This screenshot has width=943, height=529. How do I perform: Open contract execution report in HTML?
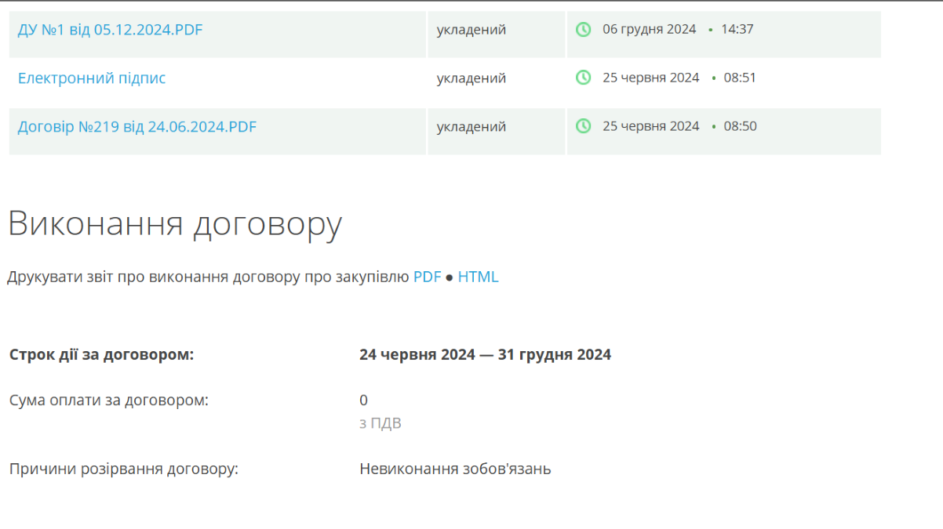coord(478,277)
